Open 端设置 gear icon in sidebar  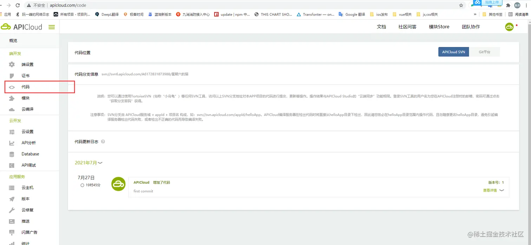(12, 64)
